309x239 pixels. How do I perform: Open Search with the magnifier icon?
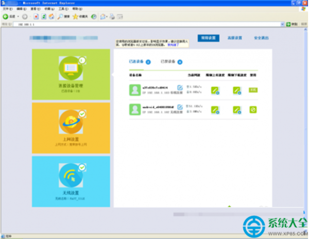point(60,17)
